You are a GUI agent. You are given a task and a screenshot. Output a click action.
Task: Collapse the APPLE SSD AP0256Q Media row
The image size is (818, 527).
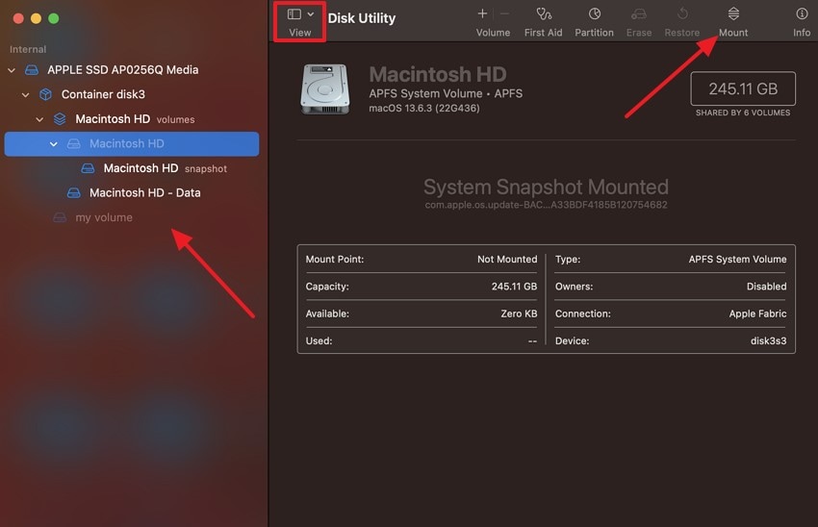click(x=12, y=70)
